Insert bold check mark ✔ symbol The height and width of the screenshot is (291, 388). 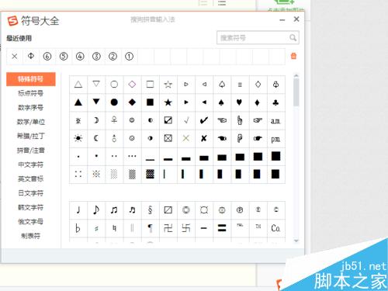pos(204,120)
